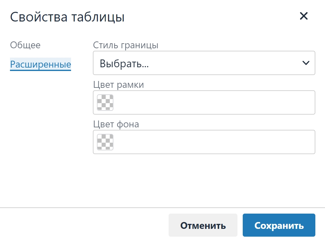Screen dimensions: 325x241
Task: Click the checkered icon in border color field
Action: [x=105, y=102]
